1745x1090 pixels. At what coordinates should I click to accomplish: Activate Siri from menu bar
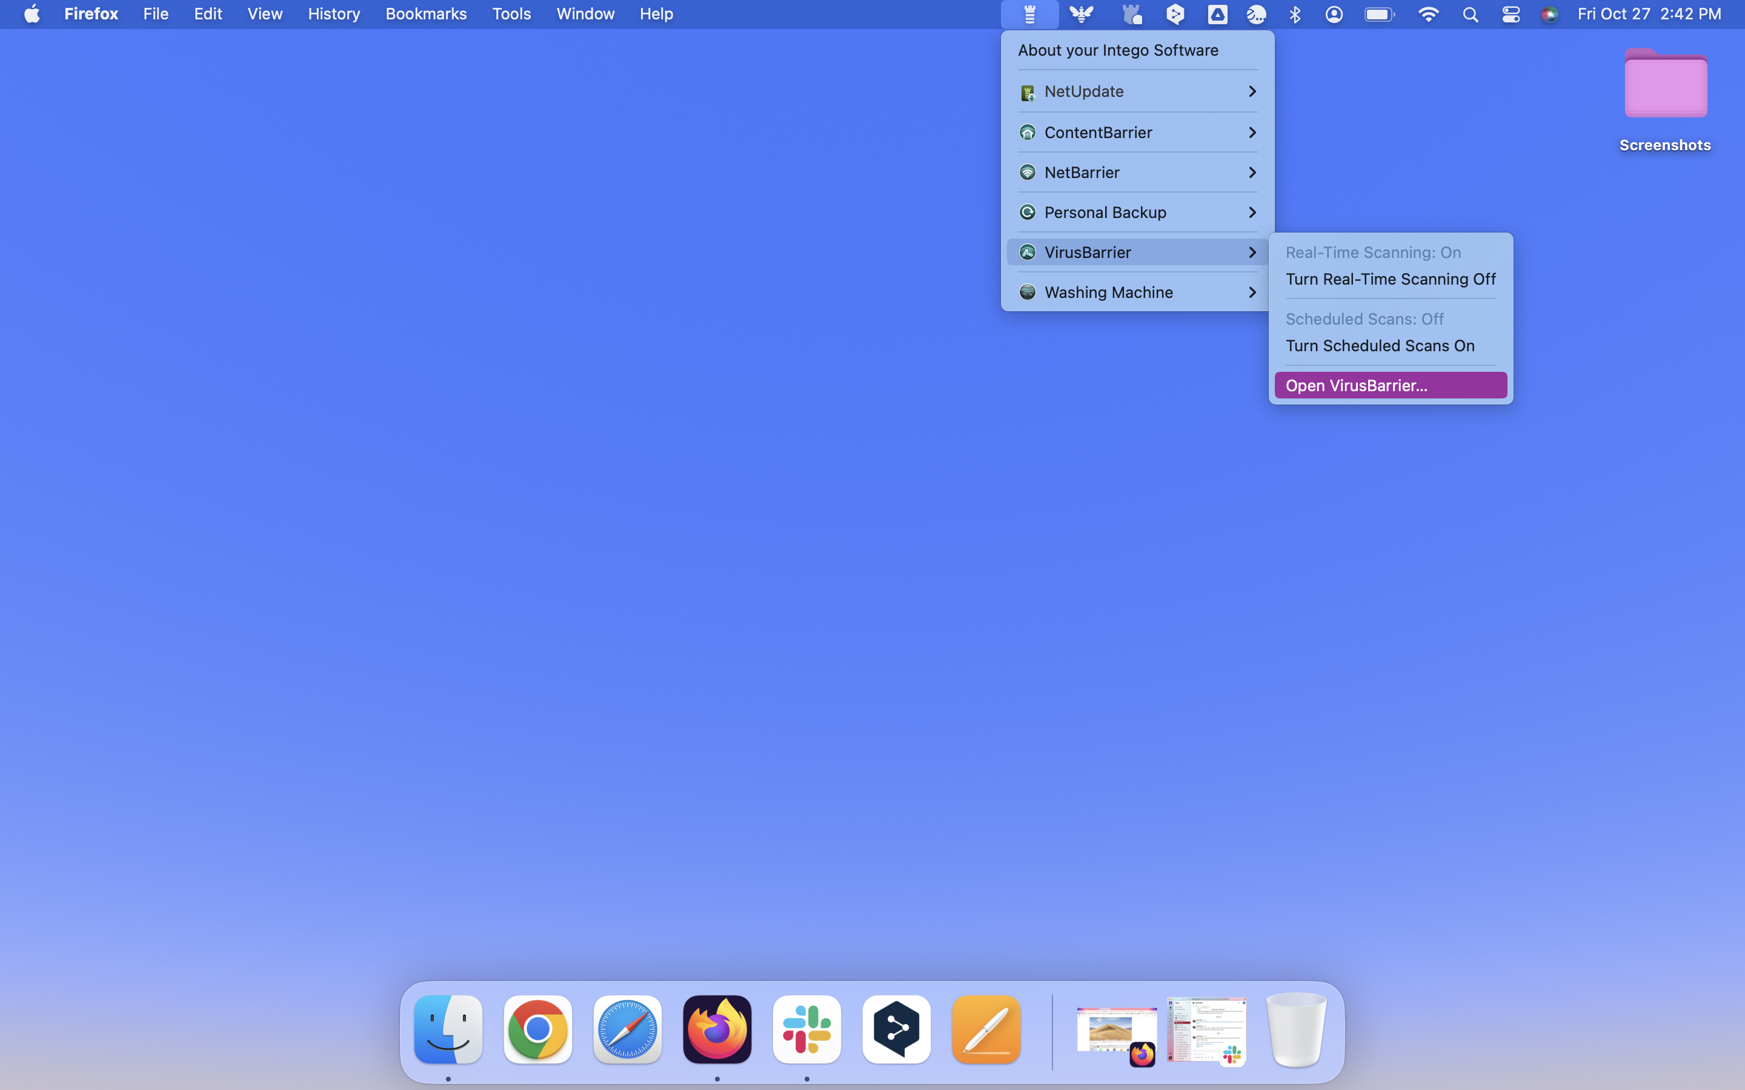[x=1549, y=15]
